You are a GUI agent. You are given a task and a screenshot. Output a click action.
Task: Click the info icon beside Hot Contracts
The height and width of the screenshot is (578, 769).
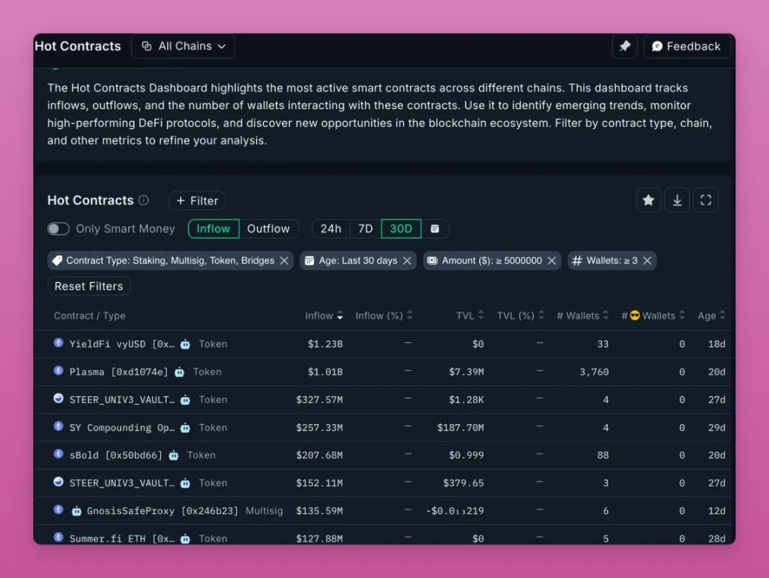click(x=144, y=200)
